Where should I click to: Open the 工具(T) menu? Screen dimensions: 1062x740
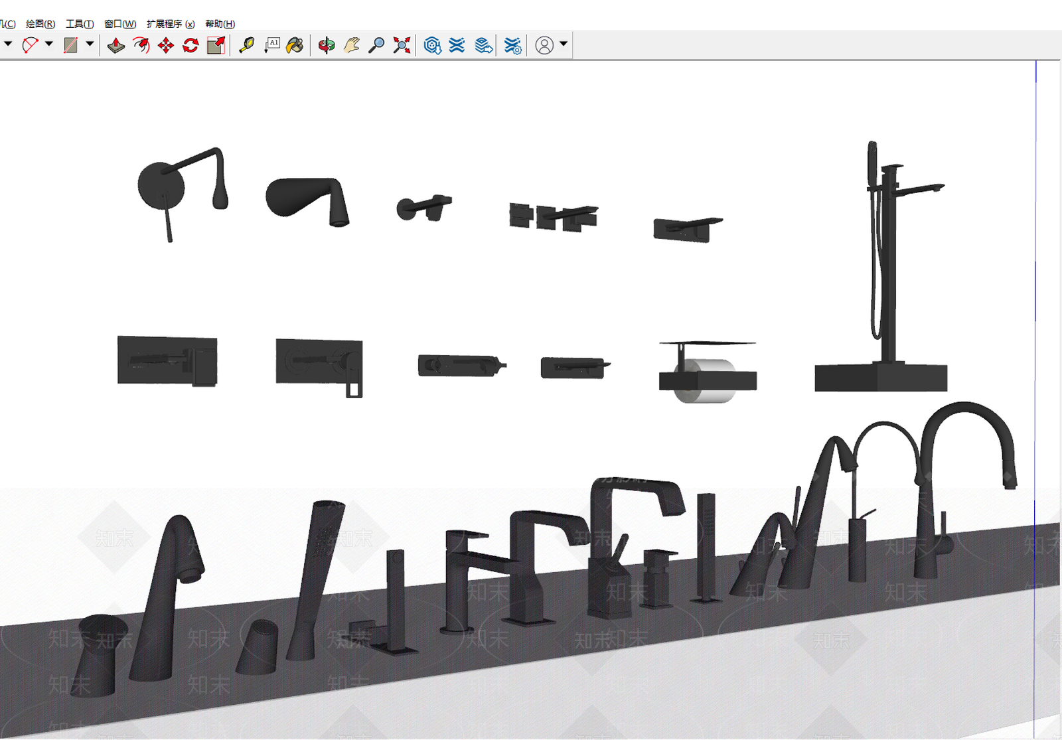[x=80, y=24]
